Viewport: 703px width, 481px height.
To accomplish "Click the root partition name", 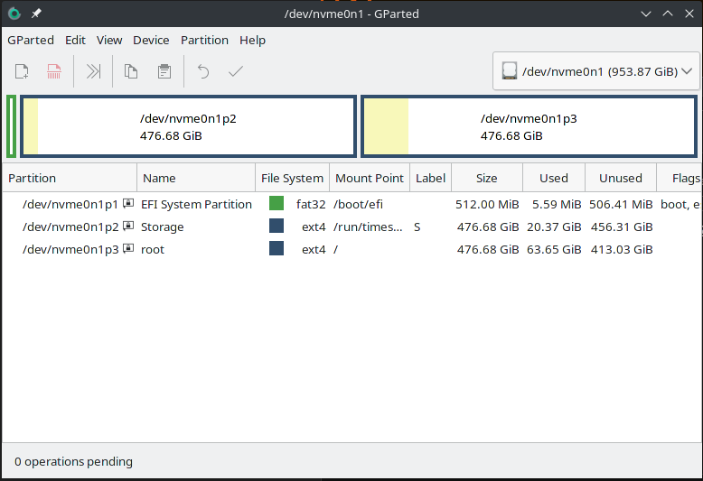I will click(153, 249).
